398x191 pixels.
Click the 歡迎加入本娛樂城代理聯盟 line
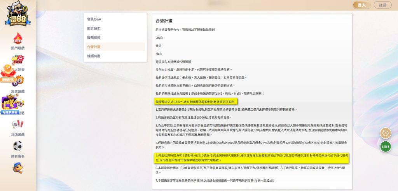click(173, 62)
